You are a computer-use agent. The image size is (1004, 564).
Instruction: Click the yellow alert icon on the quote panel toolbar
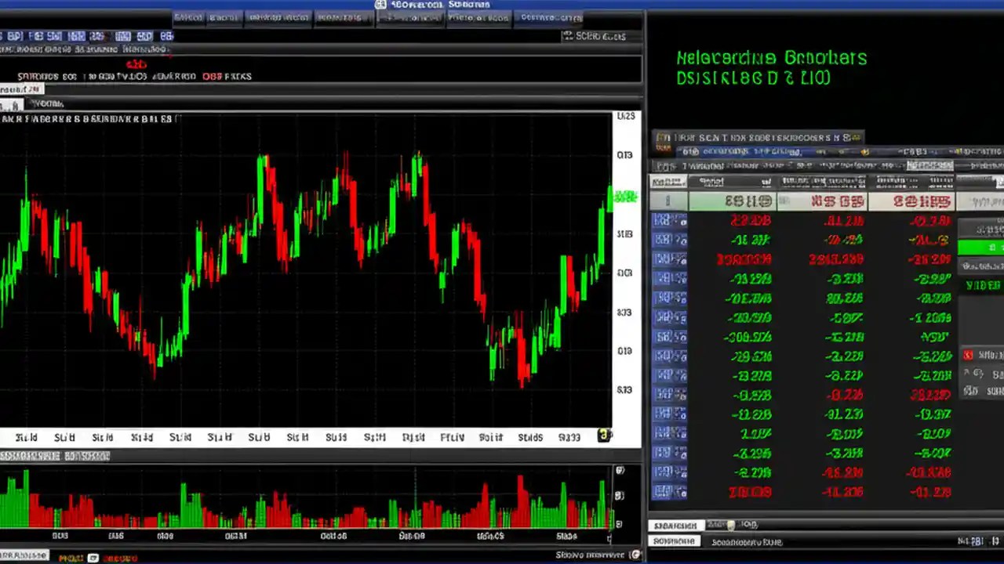coord(865,151)
